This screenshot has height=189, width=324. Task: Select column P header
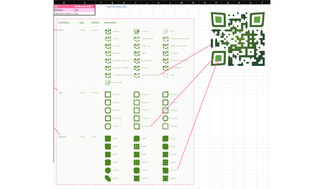(x=216, y=2)
